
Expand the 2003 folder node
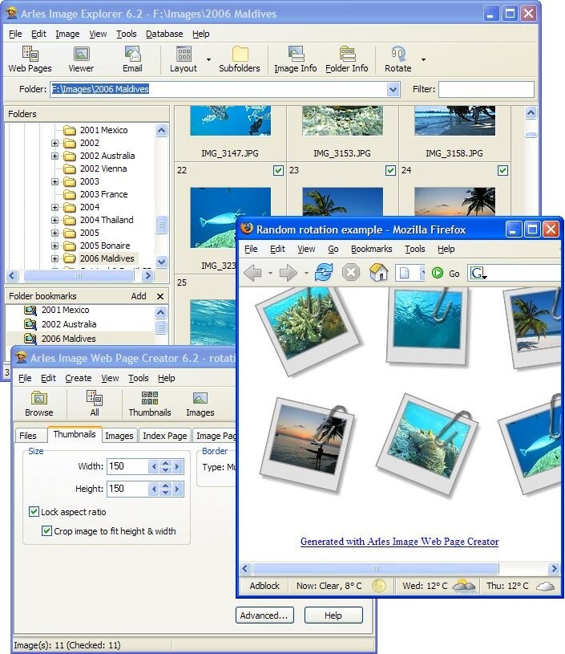coord(54,181)
